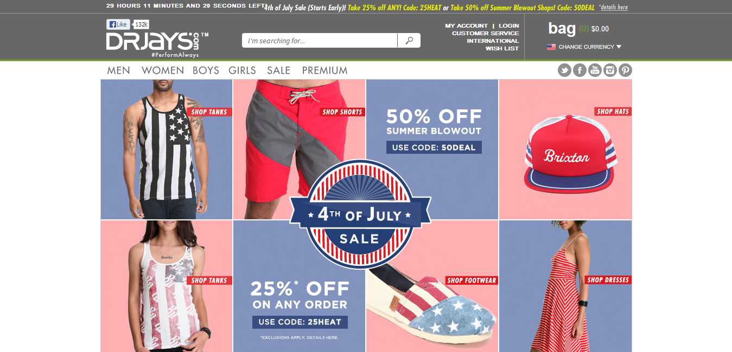Open the YouTube social icon
Viewport: 732px width, 352px height.
coord(595,70)
